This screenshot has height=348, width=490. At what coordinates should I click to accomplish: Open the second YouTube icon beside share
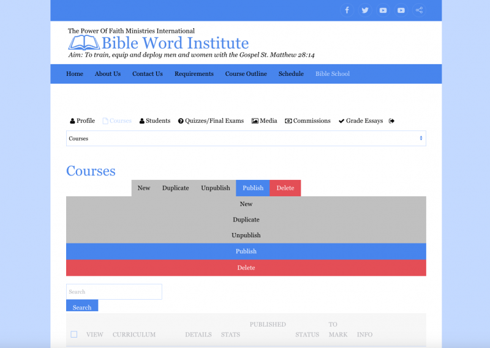401,10
